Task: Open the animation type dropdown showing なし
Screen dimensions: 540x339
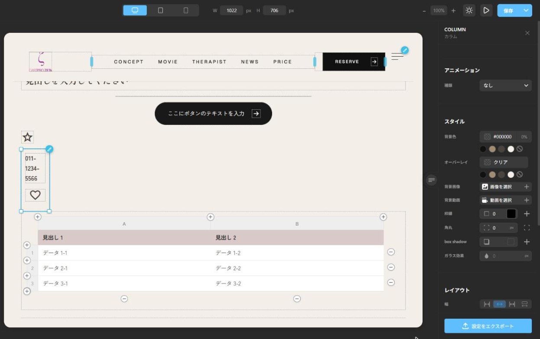Action: pyautogui.click(x=505, y=86)
